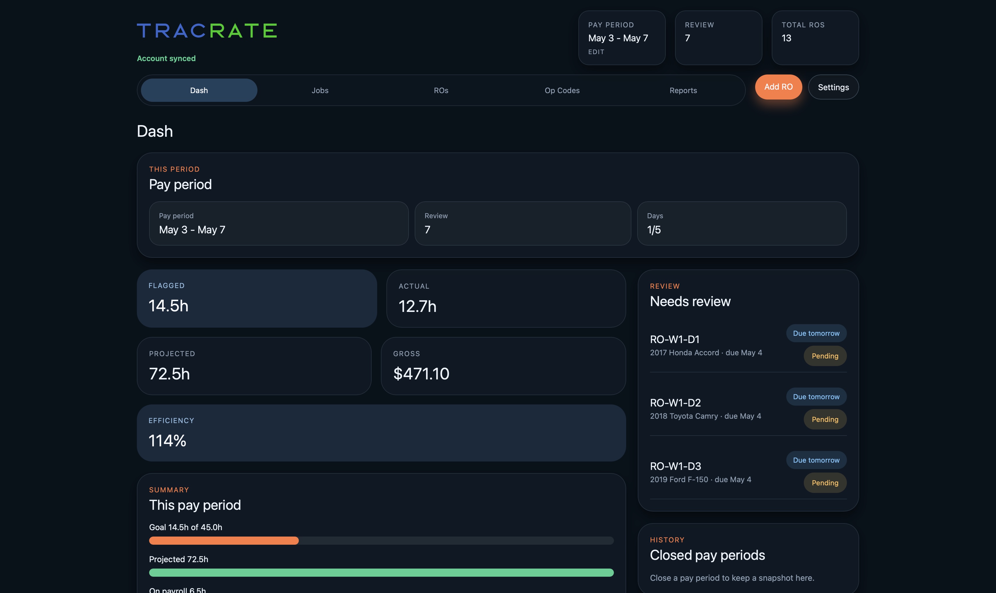
Task: Click the Days 1/5 tile
Action: 742,223
